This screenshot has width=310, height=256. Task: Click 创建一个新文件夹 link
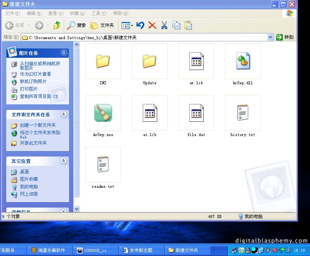tap(38, 125)
